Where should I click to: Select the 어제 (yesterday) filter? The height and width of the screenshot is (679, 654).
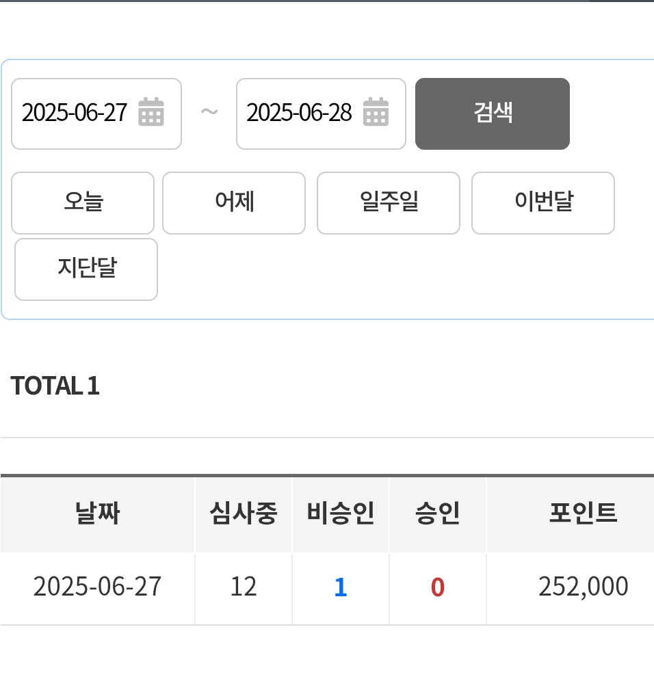pos(234,203)
